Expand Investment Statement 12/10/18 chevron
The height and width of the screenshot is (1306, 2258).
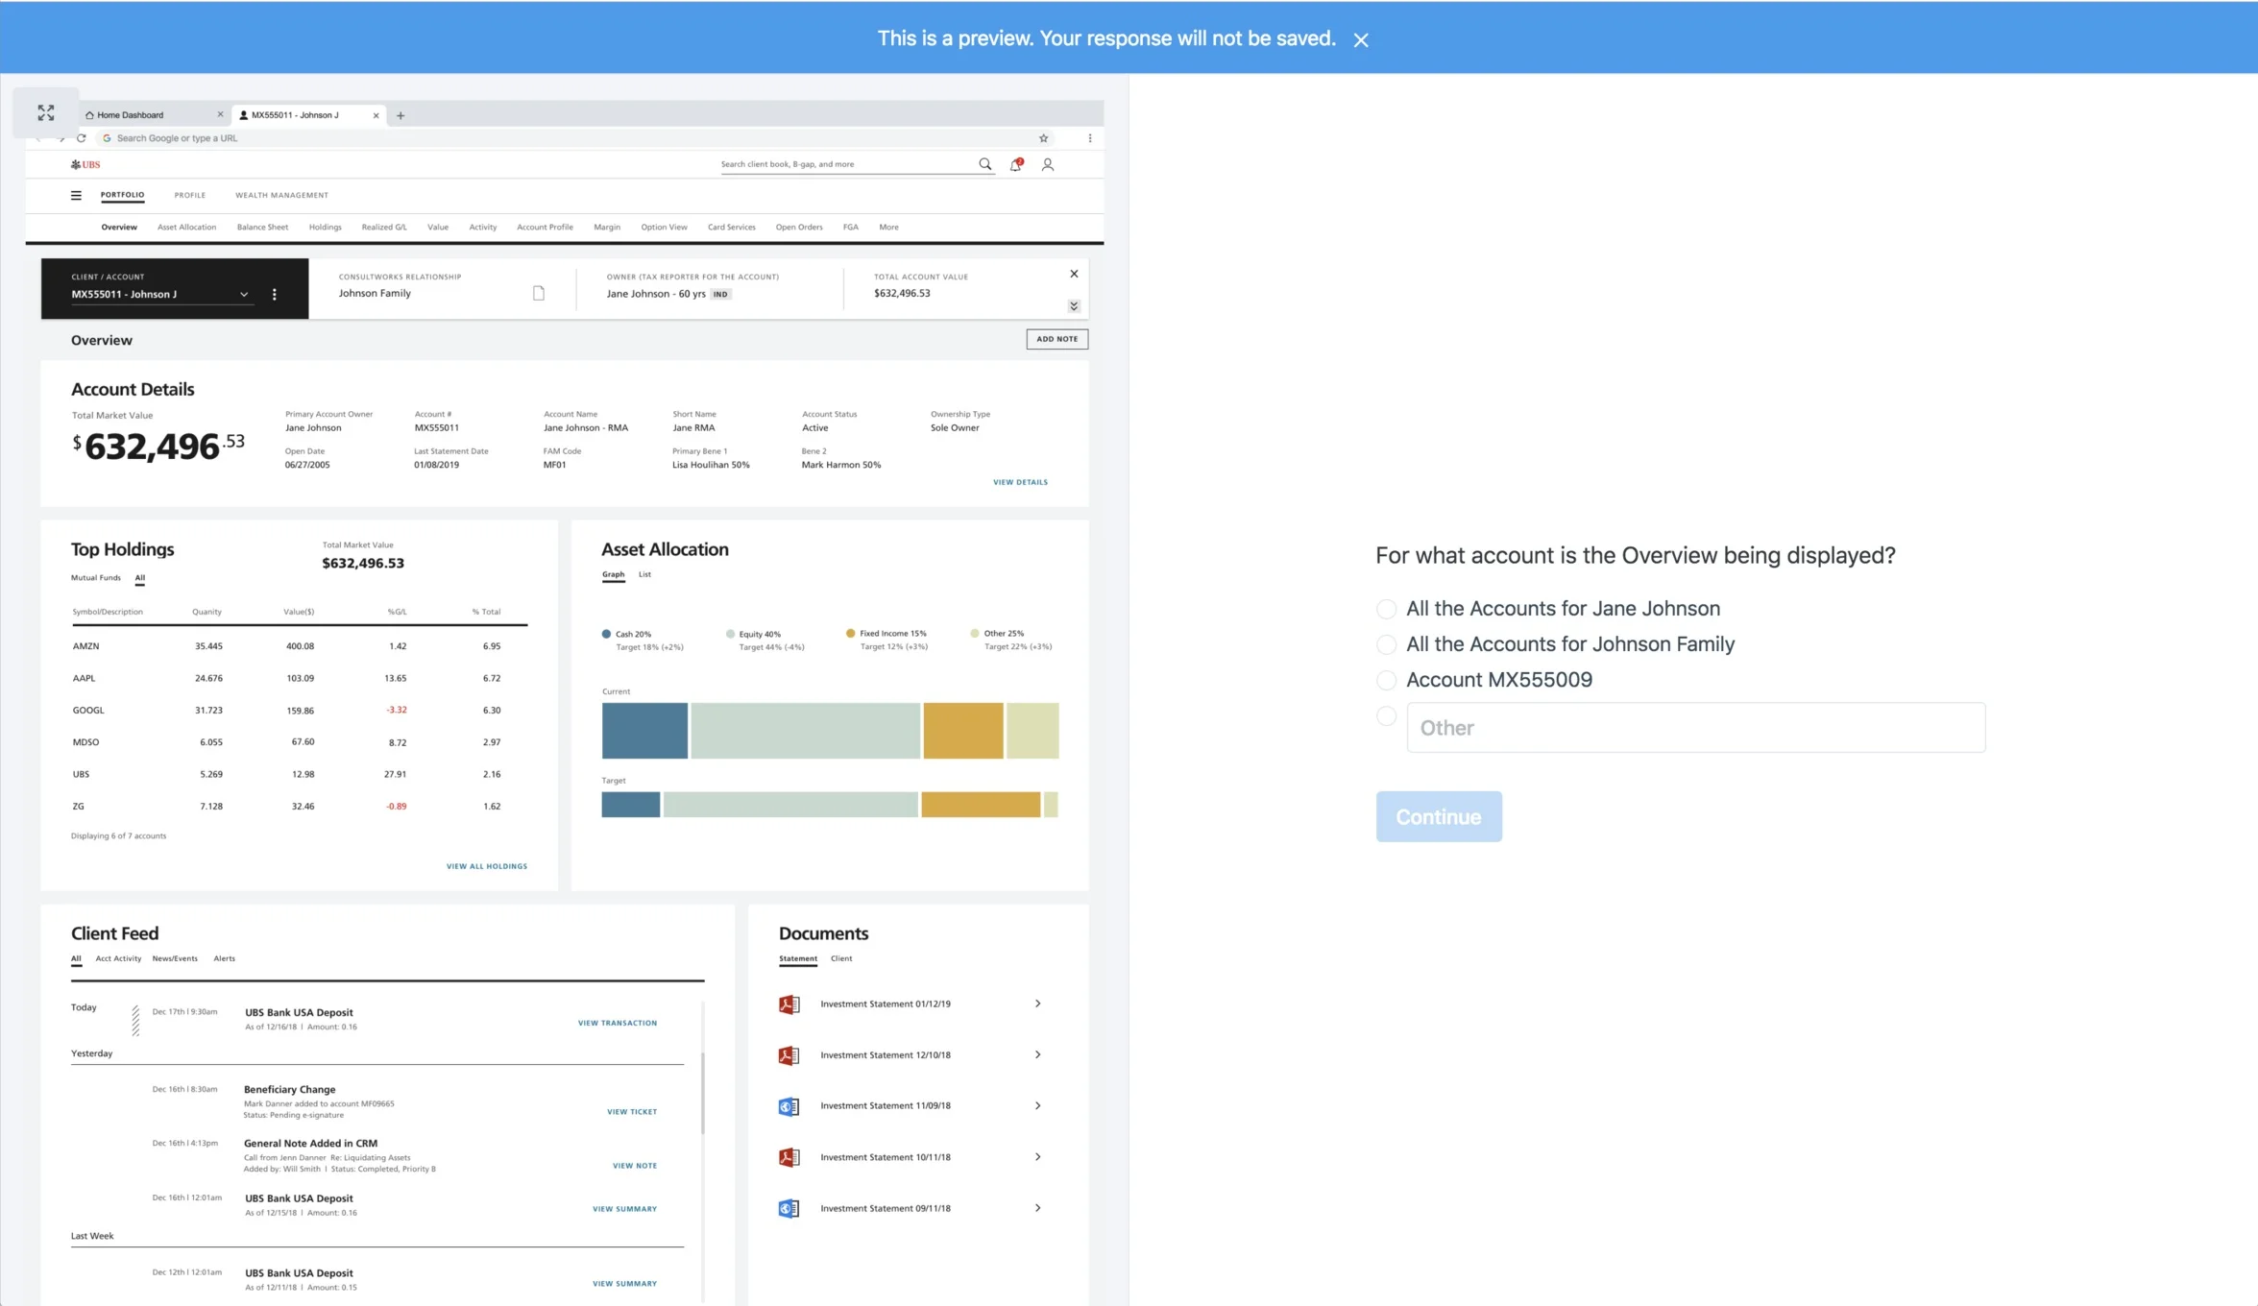tap(1037, 1054)
